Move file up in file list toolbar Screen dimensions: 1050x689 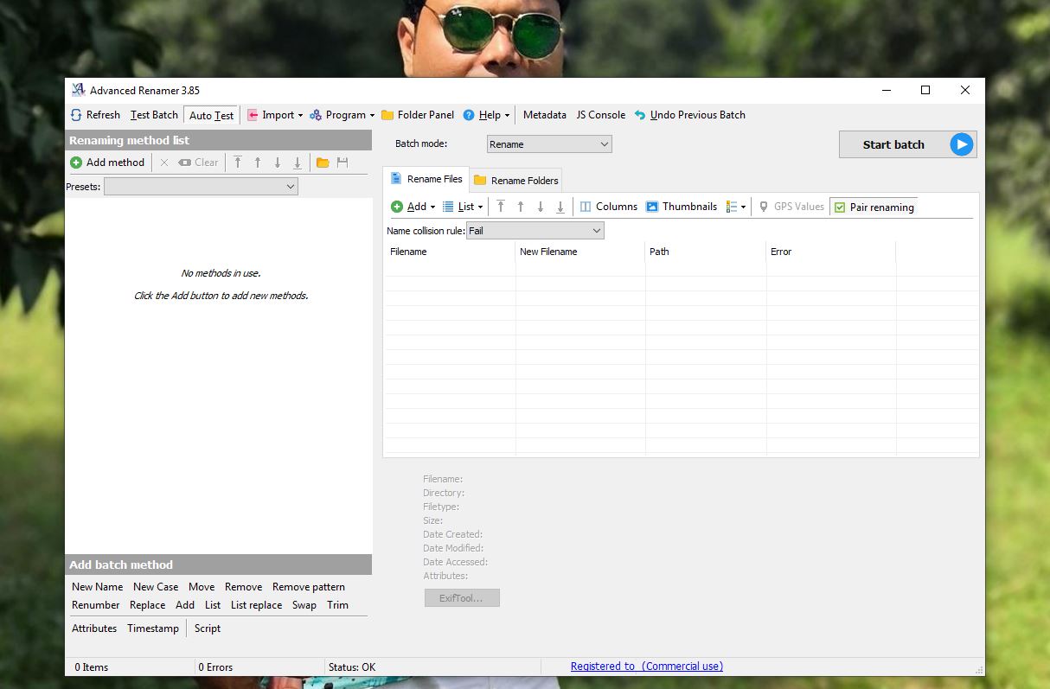(x=521, y=207)
